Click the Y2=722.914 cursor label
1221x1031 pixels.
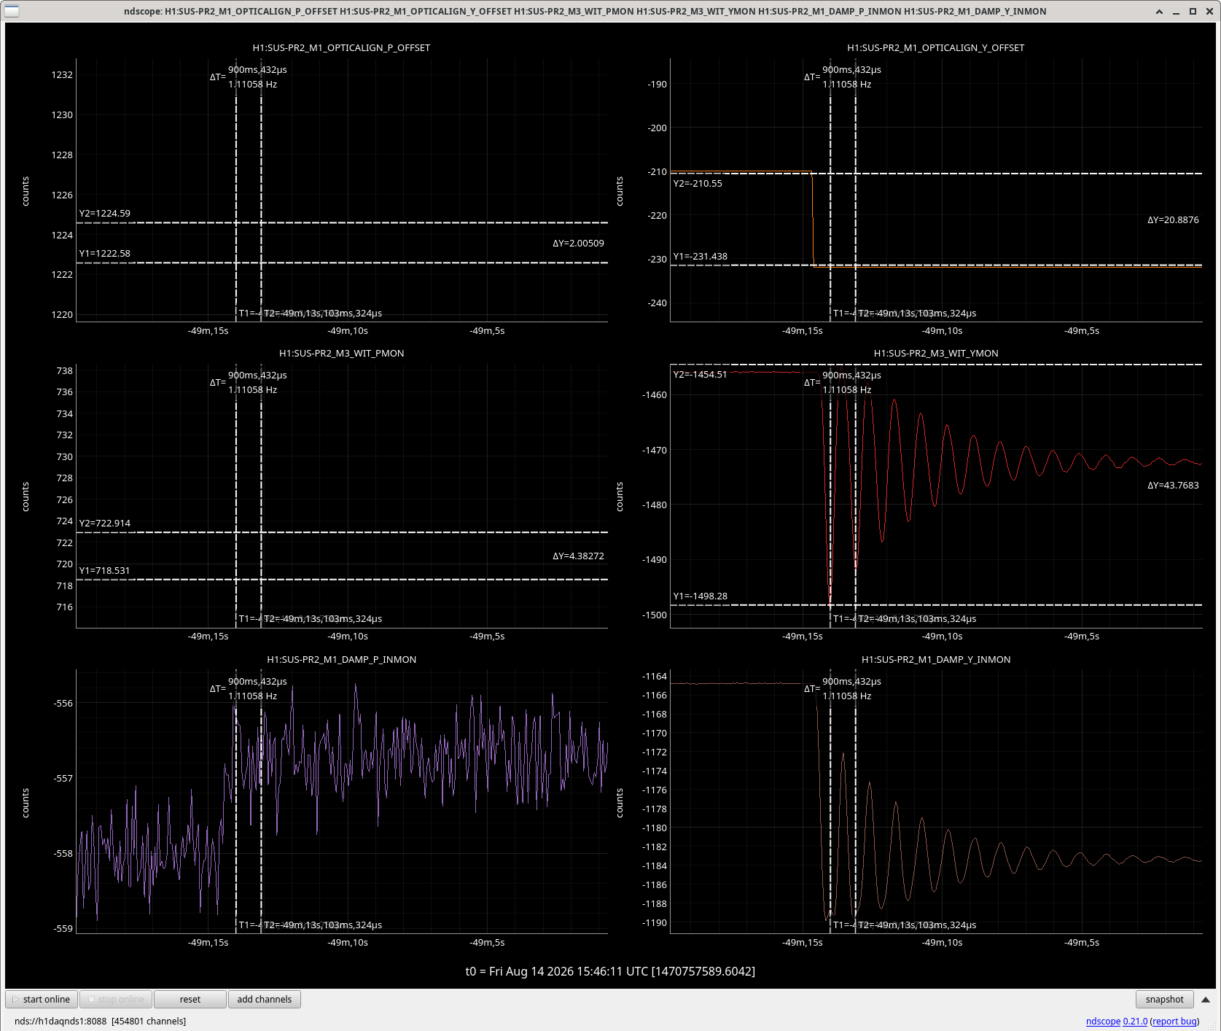(x=104, y=524)
